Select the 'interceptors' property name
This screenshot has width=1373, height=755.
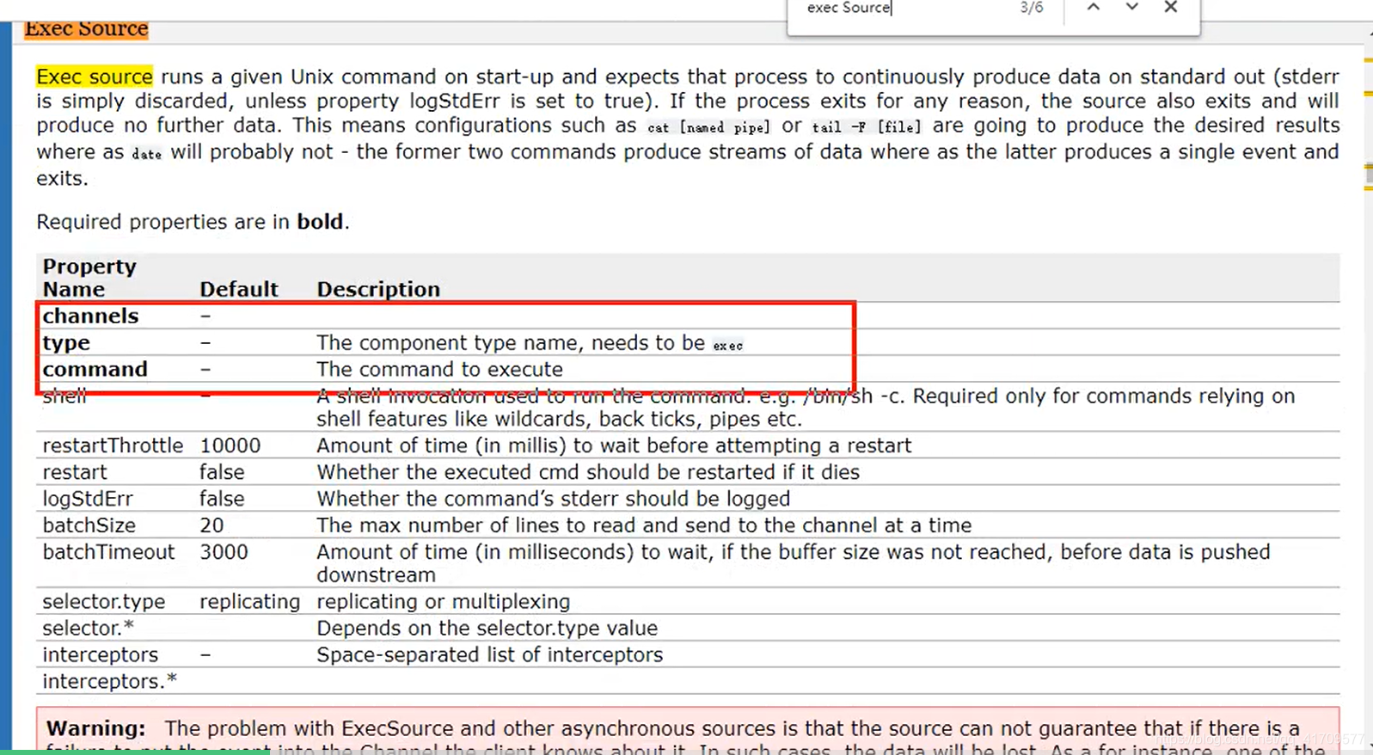point(101,654)
